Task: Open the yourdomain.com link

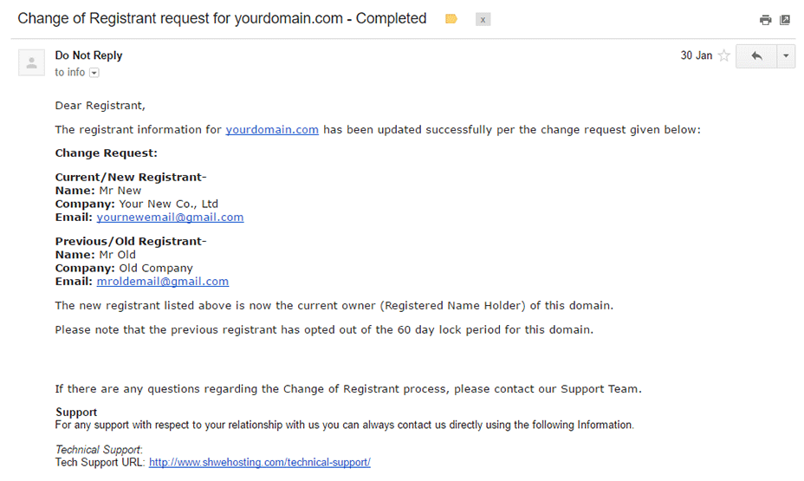Action: click(x=272, y=130)
